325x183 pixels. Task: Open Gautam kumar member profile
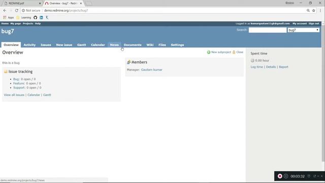point(152,70)
